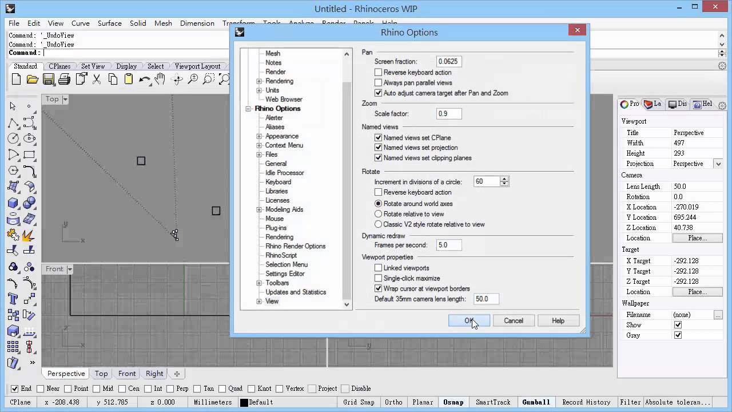Select Keyboard in the options tree
Screen dimensions: 732x412
[x=278, y=182]
